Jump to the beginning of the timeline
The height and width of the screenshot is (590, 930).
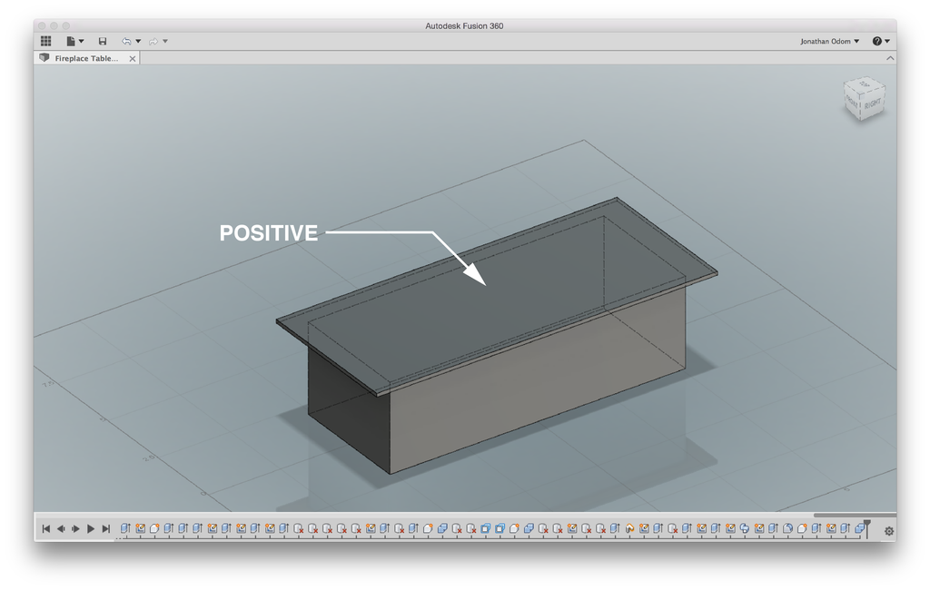pos(45,529)
